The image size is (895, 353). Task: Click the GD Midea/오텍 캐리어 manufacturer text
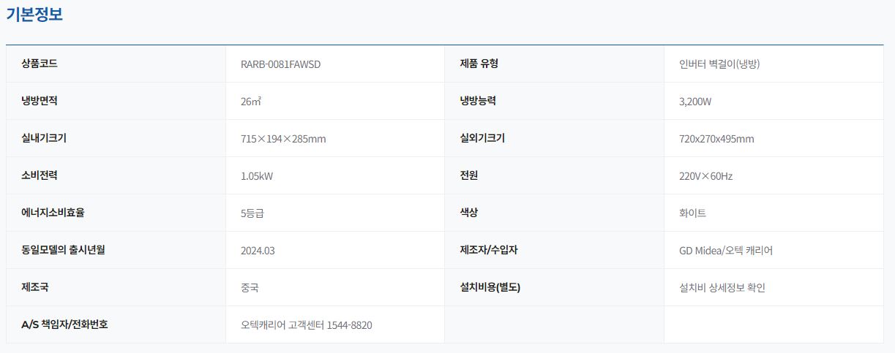point(726,251)
